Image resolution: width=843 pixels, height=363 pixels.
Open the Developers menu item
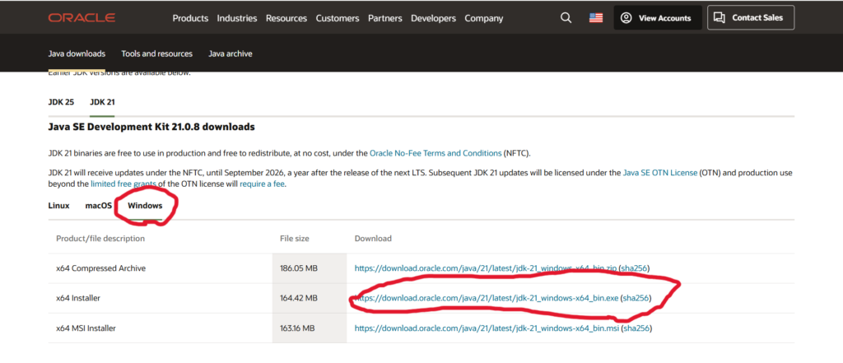(432, 18)
